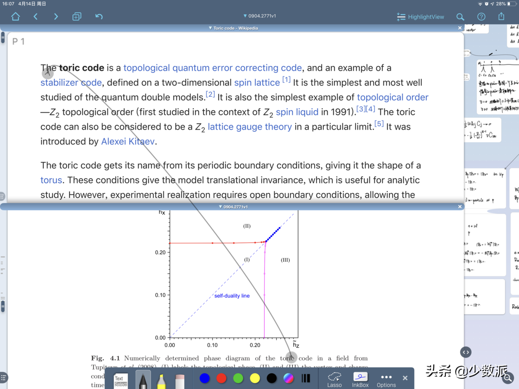Choose the red ink color

click(x=221, y=378)
